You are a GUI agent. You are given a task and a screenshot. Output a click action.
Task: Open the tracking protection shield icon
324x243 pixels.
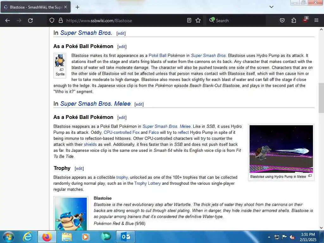(x=52, y=21)
